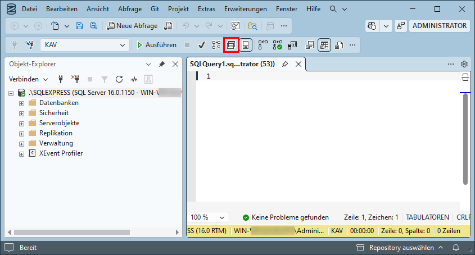Open the Bearbeiten menu

62,9
